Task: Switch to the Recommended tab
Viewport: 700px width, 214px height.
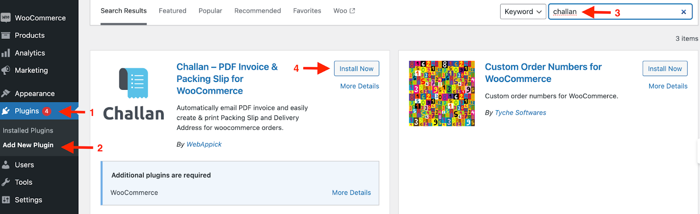Action: [x=258, y=11]
